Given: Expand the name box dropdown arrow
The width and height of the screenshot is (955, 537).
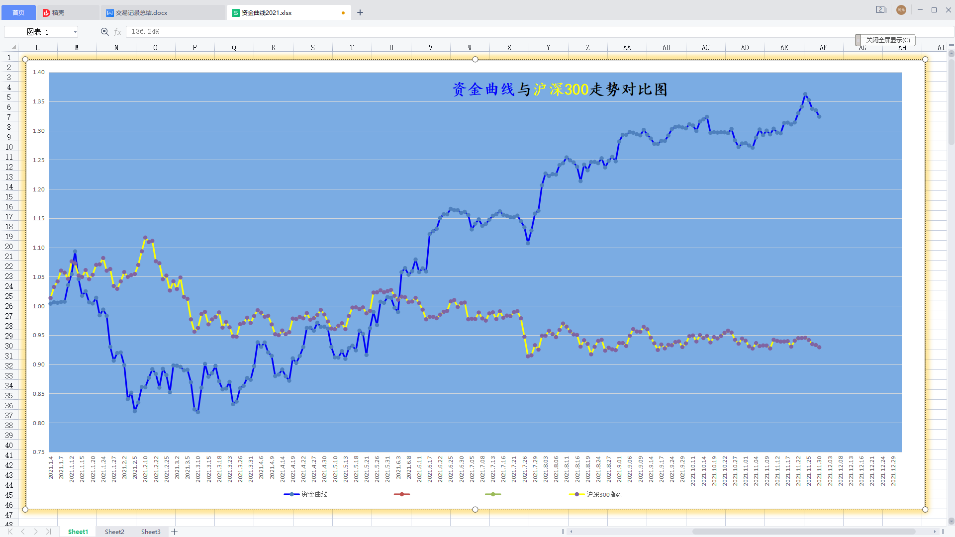Looking at the screenshot, I should 75,32.
